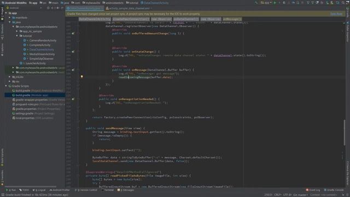
Task: Select CompleteActivity in the project tree
Action: tap(40, 45)
